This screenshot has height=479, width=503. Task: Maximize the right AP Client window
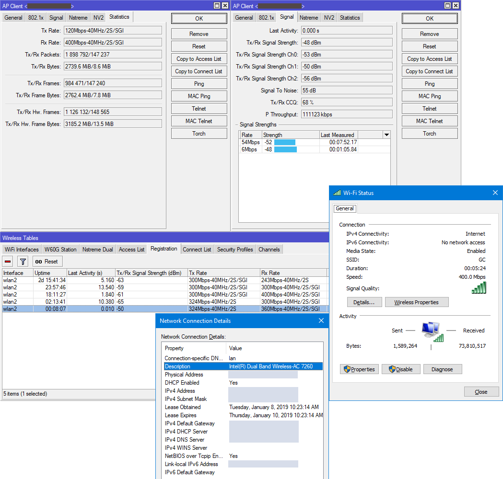[447, 5]
